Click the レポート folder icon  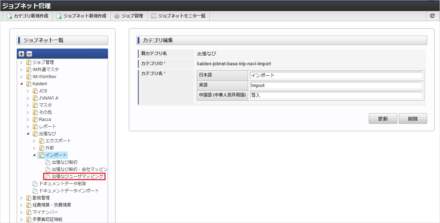[x=35, y=127]
